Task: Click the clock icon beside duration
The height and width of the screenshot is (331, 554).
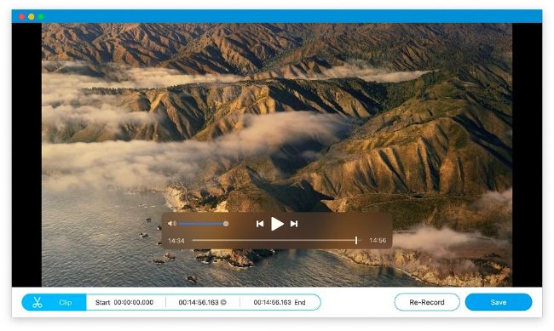Action: pos(223,302)
